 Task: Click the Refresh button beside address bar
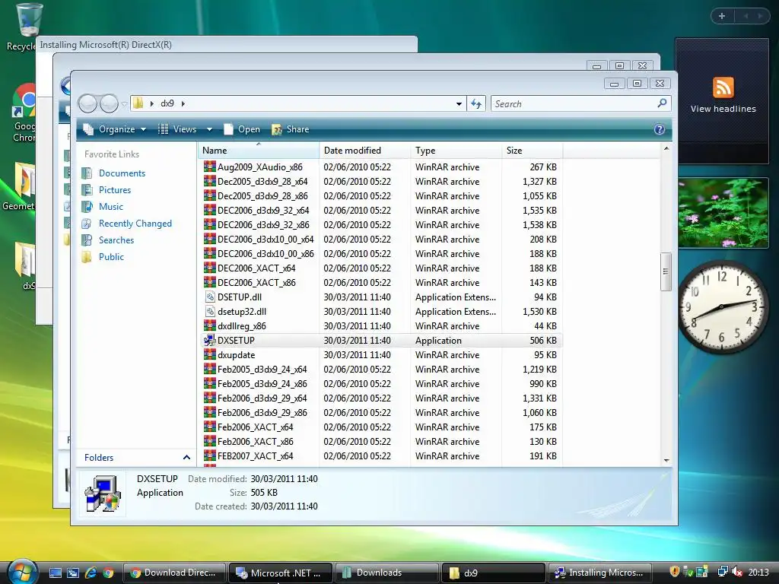[476, 103]
